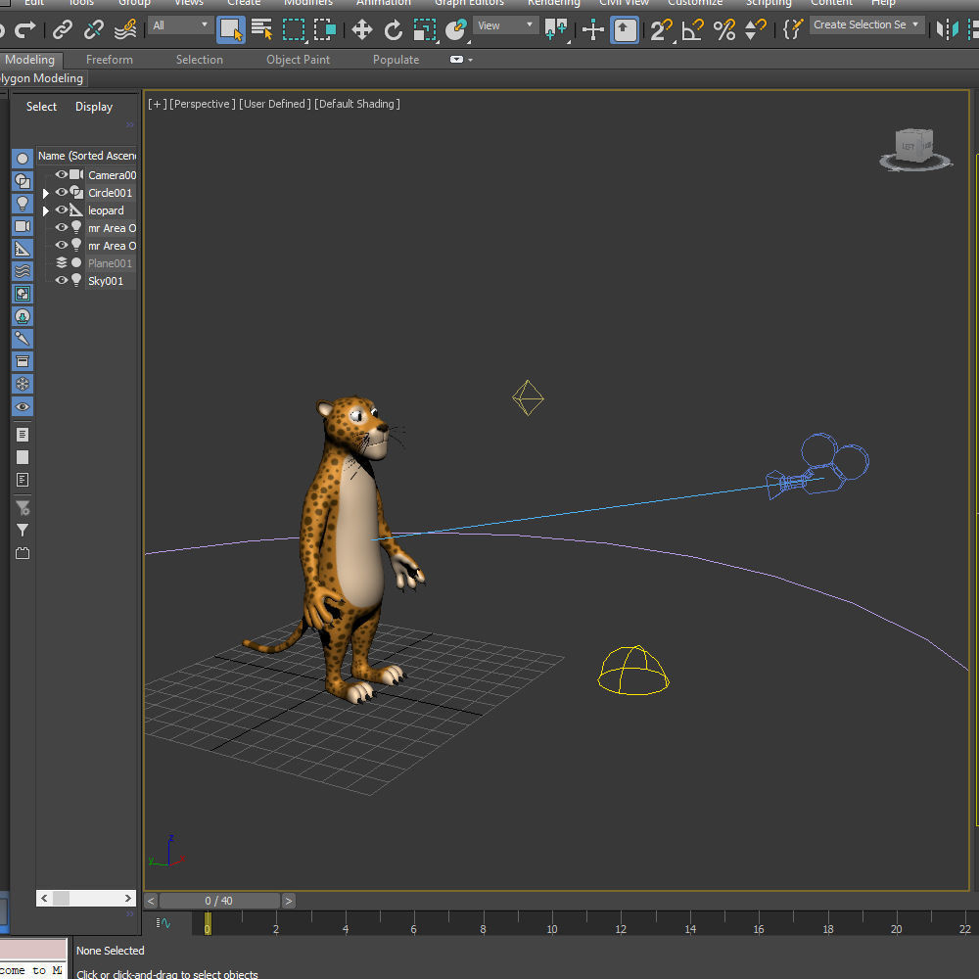
Task: Toggle display helpers filter icon
Action: coord(23,249)
